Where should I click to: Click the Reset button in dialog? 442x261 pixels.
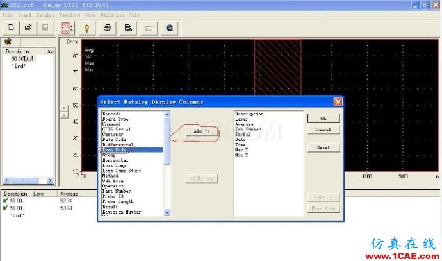pyautogui.click(x=323, y=147)
